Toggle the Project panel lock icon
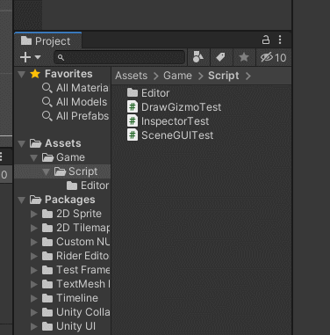Image resolution: width=330 pixels, height=335 pixels. click(266, 40)
